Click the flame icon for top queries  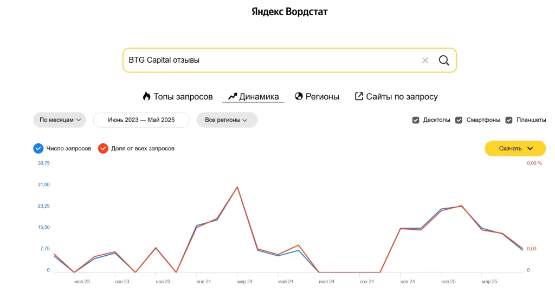tap(146, 96)
